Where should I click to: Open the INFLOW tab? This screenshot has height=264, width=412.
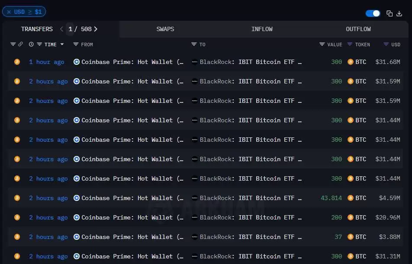click(x=262, y=29)
